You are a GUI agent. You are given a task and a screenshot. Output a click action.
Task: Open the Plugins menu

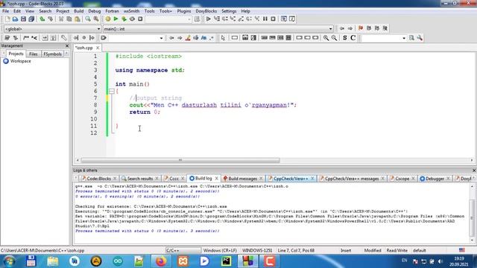[x=184, y=11]
